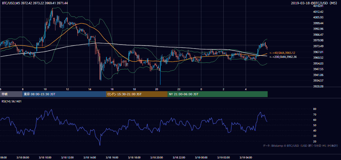Click price axis value 3979.98
The height and width of the screenshot is (160, 341).
click(318, 40)
